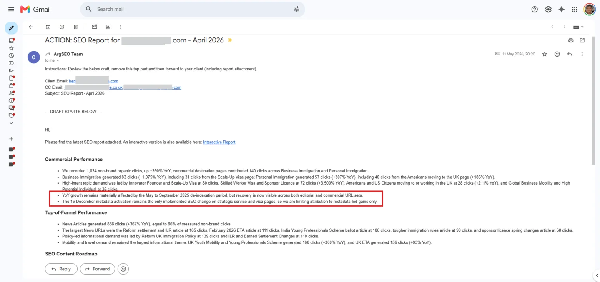Show the side panel chevron
This screenshot has height=282, width=600.
(x=597, y=275)
